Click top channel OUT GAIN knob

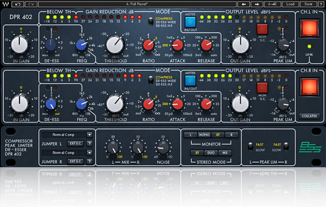click(240, 45)
